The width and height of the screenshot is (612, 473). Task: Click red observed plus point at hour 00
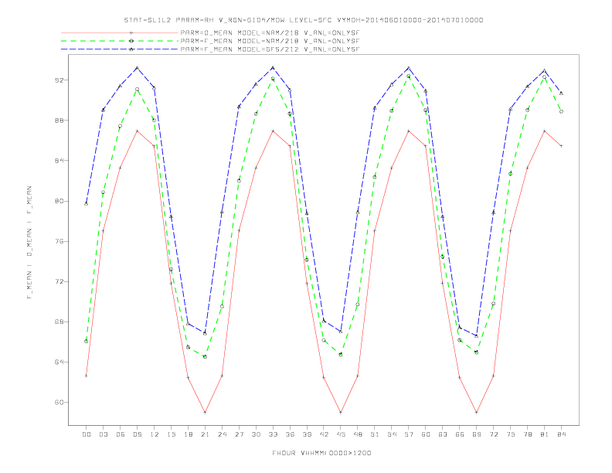pyautogui.click(x=87, y=376)
